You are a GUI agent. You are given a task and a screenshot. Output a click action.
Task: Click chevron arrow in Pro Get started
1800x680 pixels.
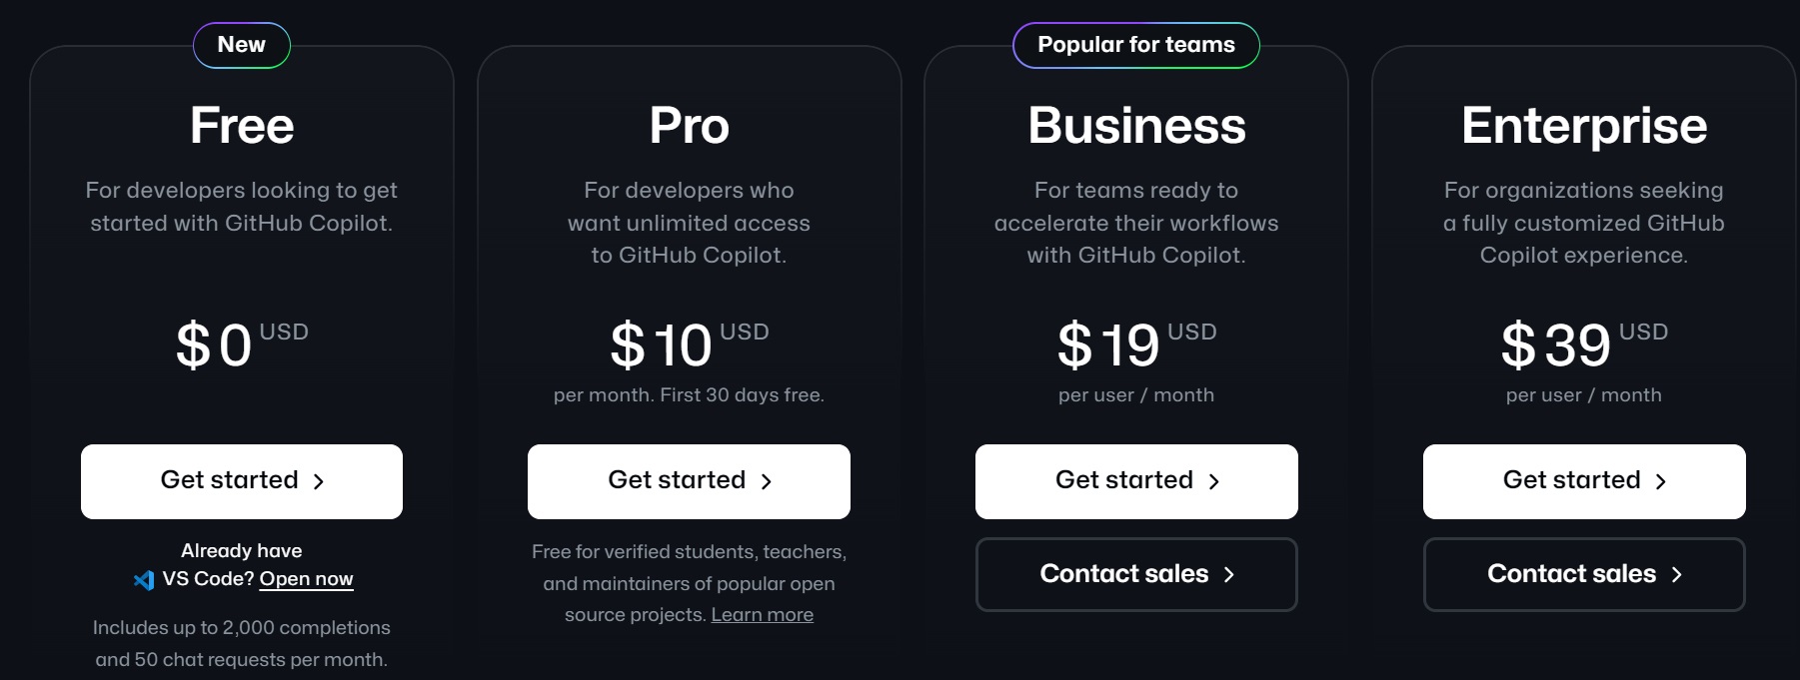[x=767, y=481]
